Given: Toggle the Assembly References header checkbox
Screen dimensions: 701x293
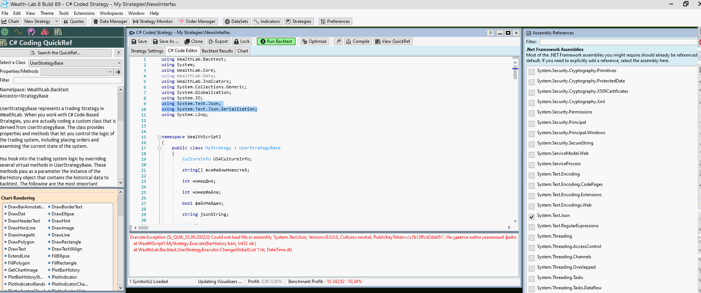Looking at the screenshot, I should (529, 33).
